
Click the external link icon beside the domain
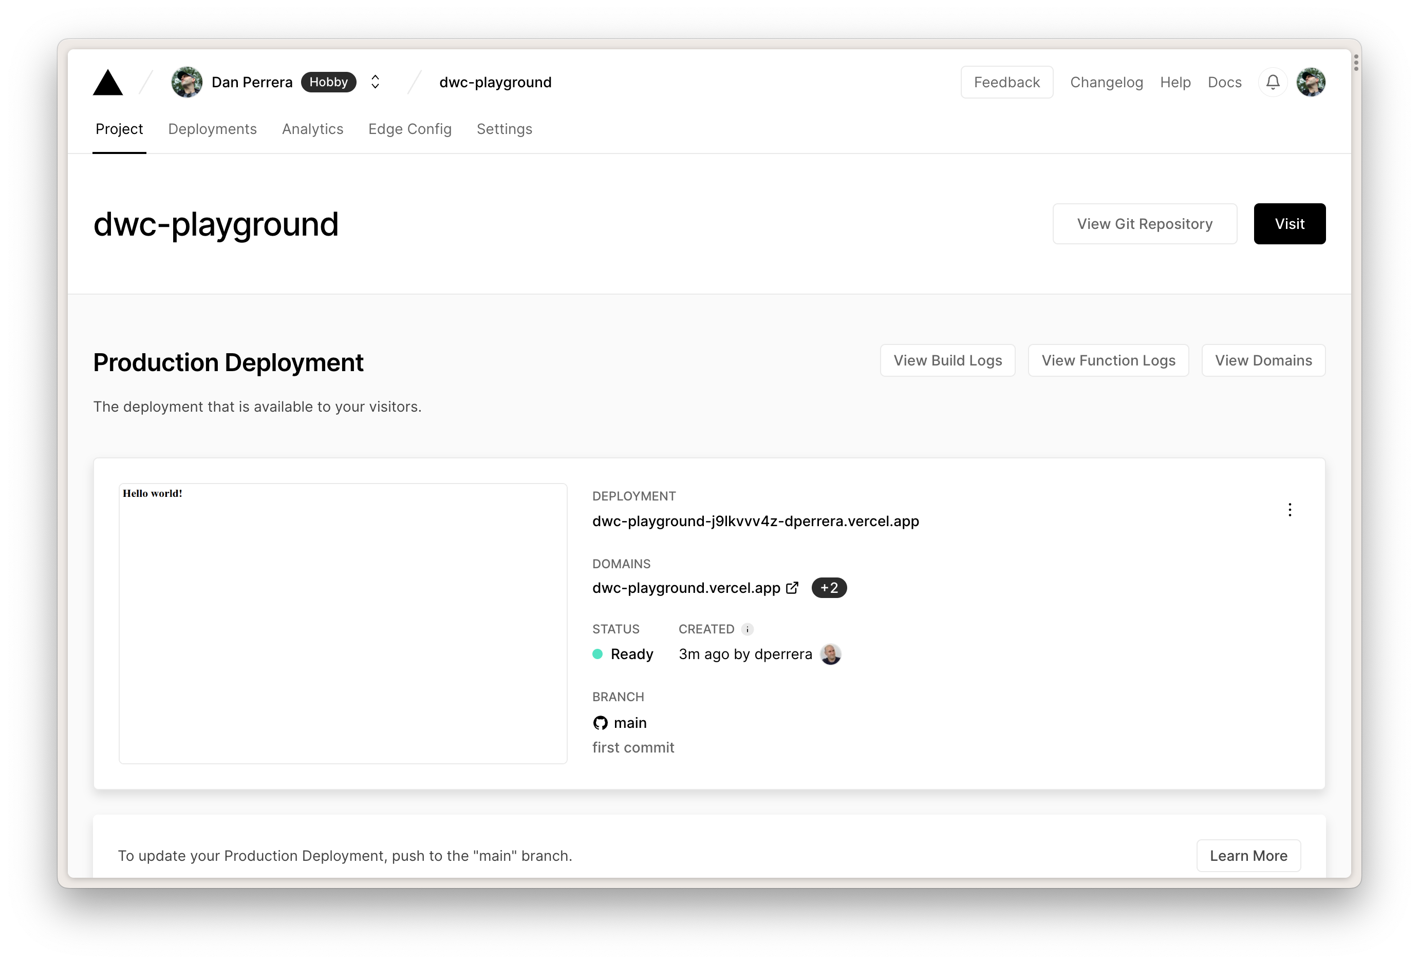(x=792, y=588)
